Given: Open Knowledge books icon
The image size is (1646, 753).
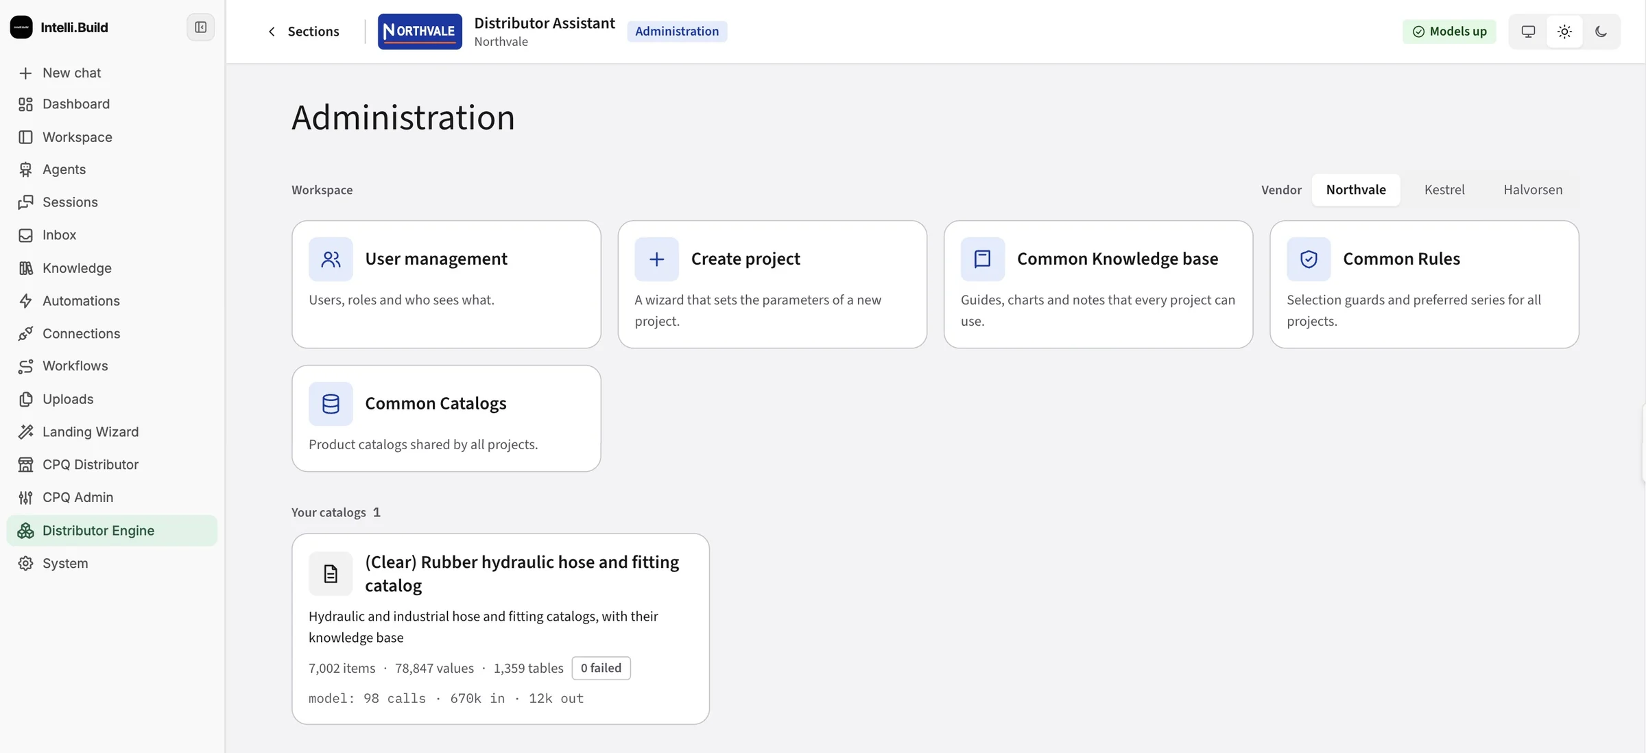Looking at the screenshot, I should pyautogui.click(x=25, y=268).
